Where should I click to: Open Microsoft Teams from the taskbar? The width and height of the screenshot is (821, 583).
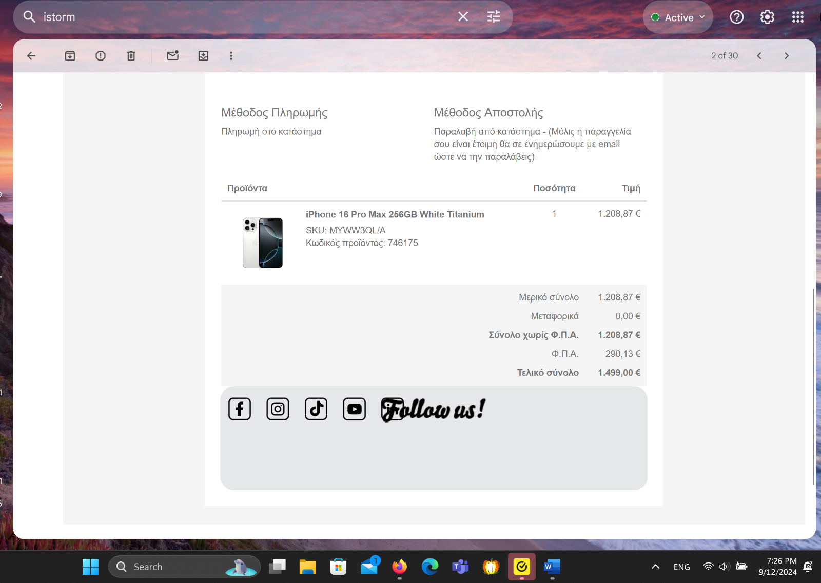click(460, 567)
